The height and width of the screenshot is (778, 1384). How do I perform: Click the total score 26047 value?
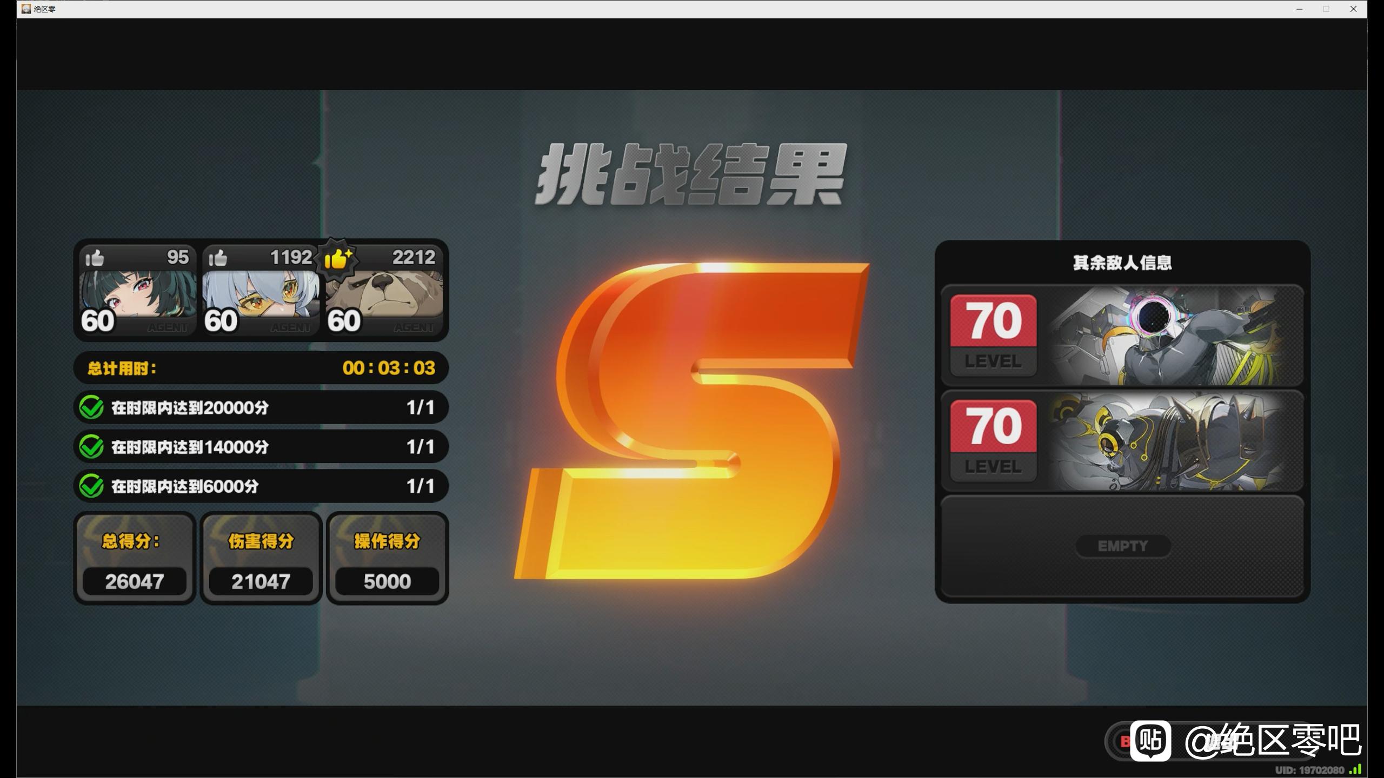(134, 581)
